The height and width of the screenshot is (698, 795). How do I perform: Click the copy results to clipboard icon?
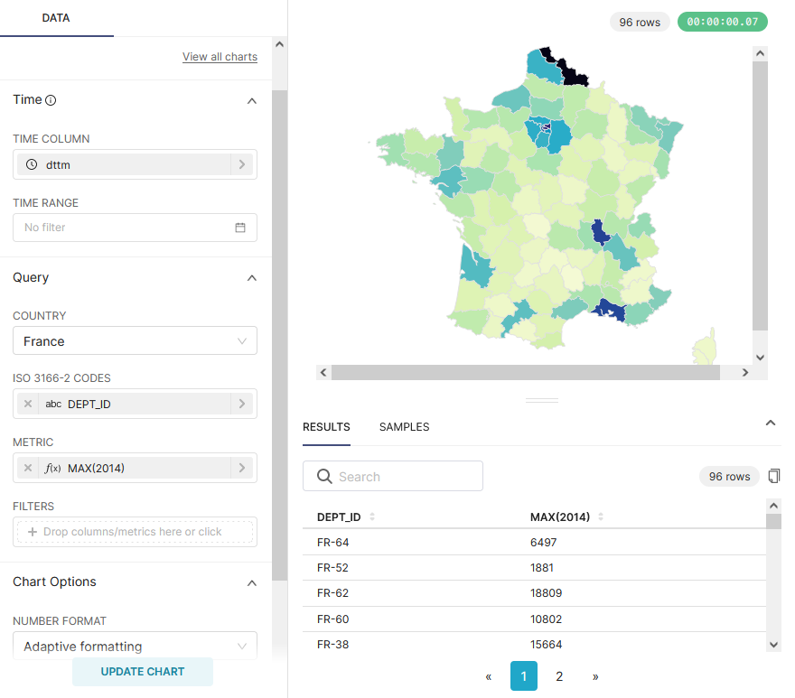(773, 476)
